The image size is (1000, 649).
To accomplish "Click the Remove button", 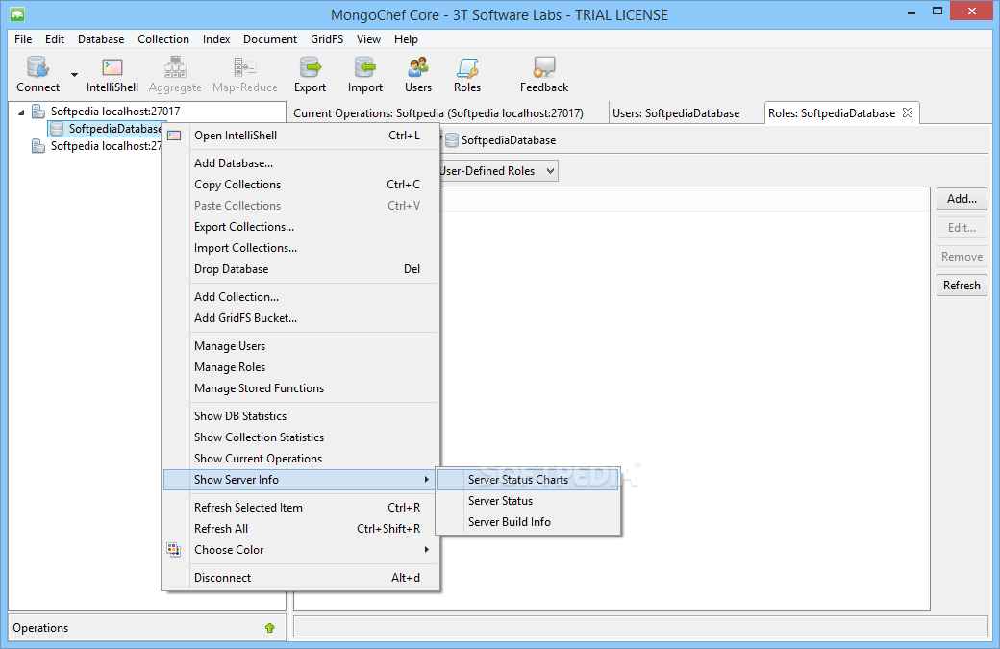I will pos(962,257).
